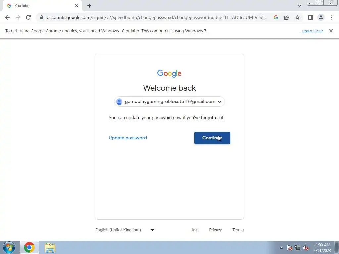
Task: Open a new tab with plus button
Action: 89,6
